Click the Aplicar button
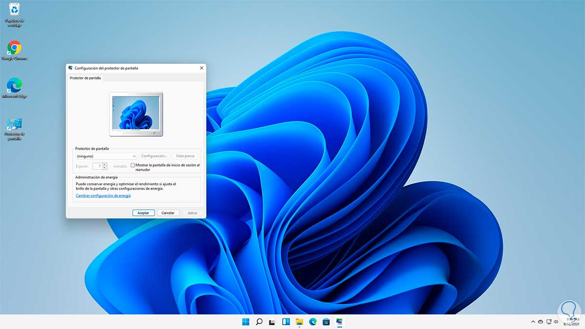Viewport: 585px width, 329px height. click(x=193, y=213)
